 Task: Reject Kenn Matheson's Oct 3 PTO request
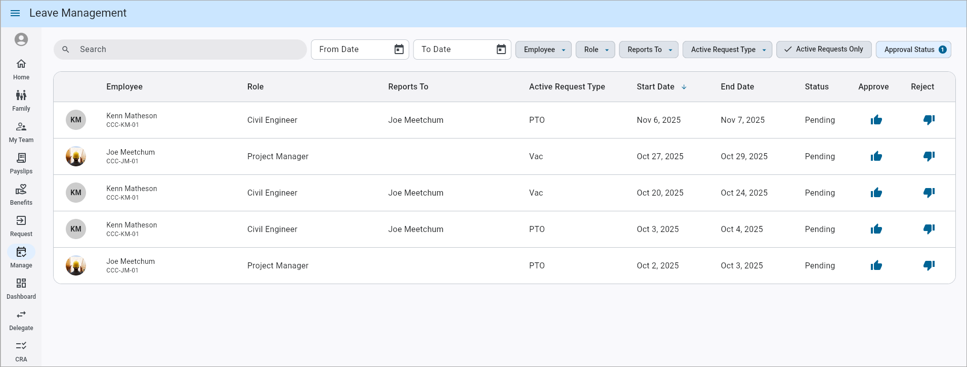tap(929, 229)
